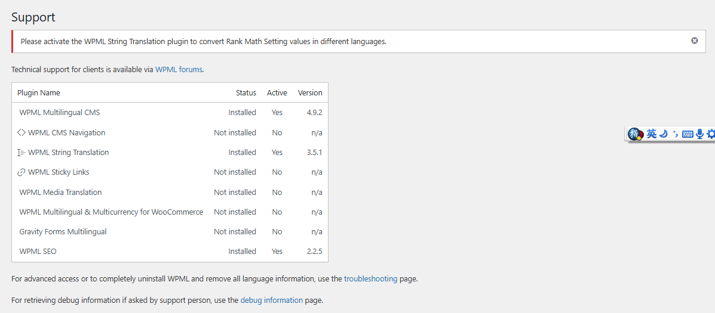Toggle the 英 input language mode
The image size is (715, 313).
click(651, 134)
